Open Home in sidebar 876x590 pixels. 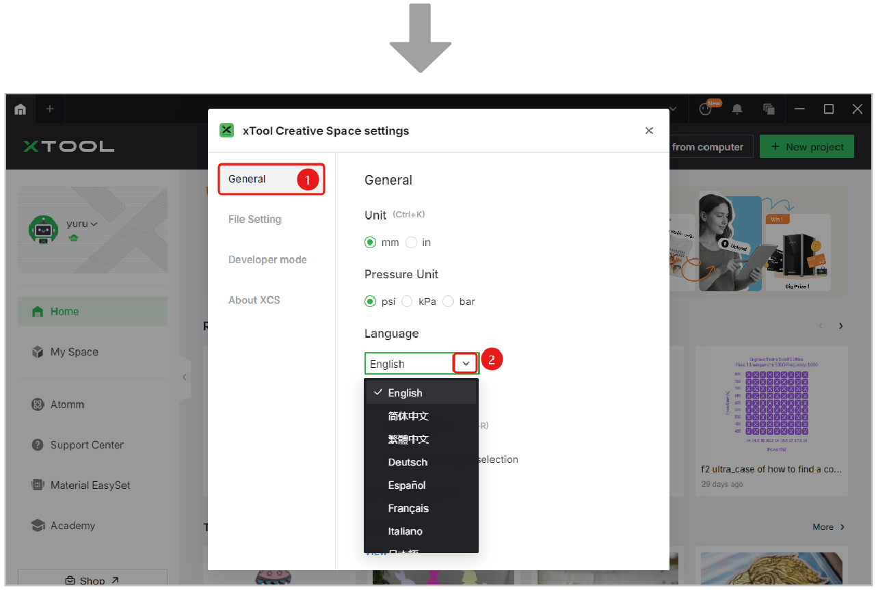92,311
